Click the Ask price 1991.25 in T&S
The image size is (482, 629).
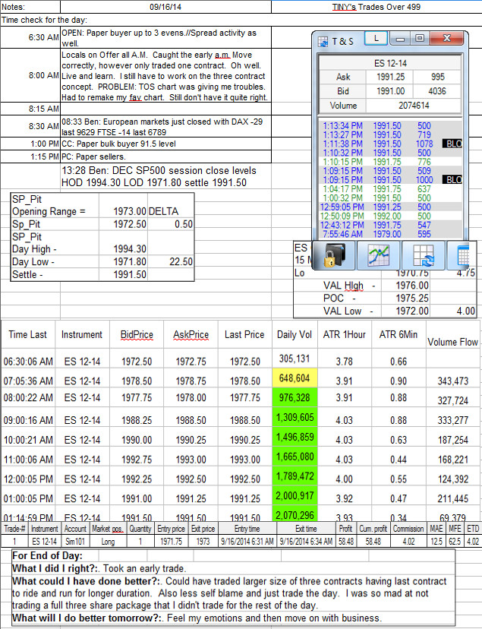point(390,77)
